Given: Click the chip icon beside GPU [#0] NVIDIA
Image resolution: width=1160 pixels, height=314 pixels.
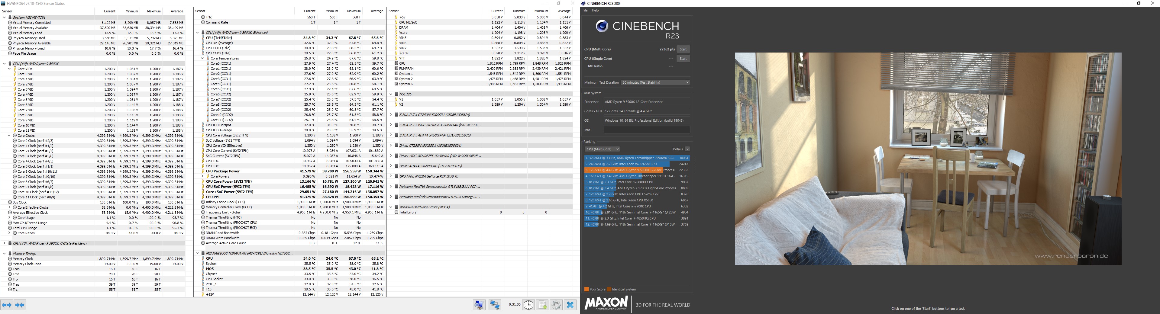Looking at the screenshot, I should click(396, 176).
